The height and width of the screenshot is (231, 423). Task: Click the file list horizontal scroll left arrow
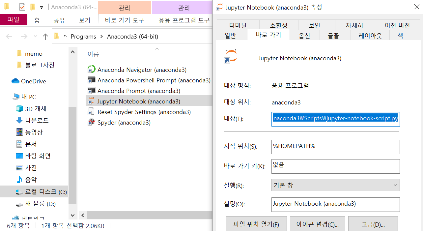pyautogui.click(x=83, y=216)
